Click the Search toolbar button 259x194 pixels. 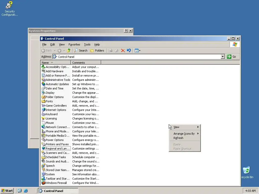pos(81,51)
